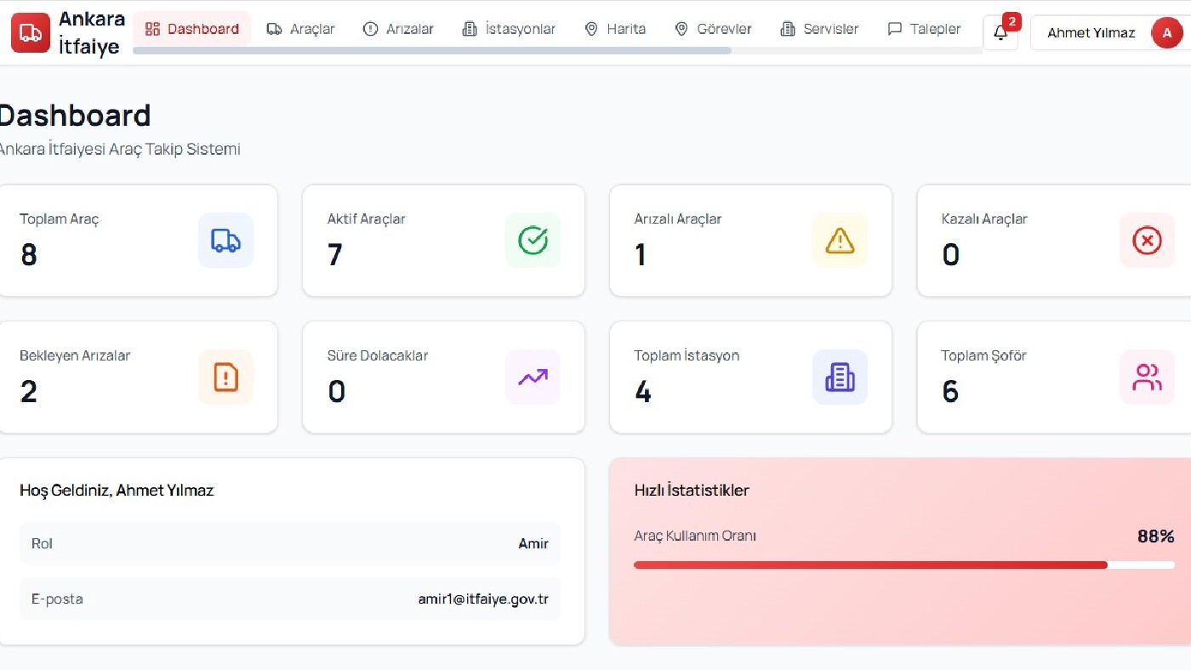Go to the İstasyonlar tab
This screenshot has height=670, width=1191.
pyautogui.click(x=508, y=29)
